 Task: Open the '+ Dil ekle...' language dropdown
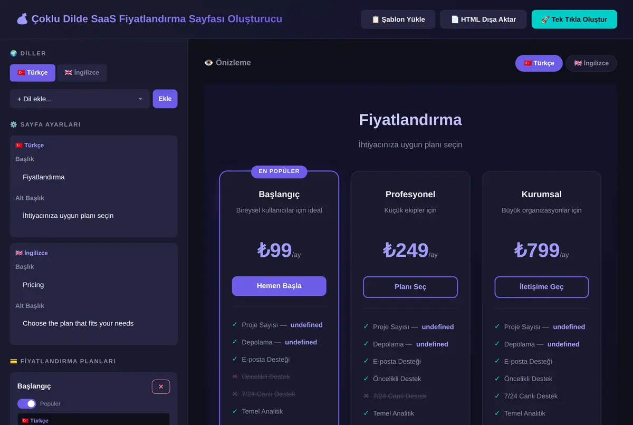pos(80,99)
